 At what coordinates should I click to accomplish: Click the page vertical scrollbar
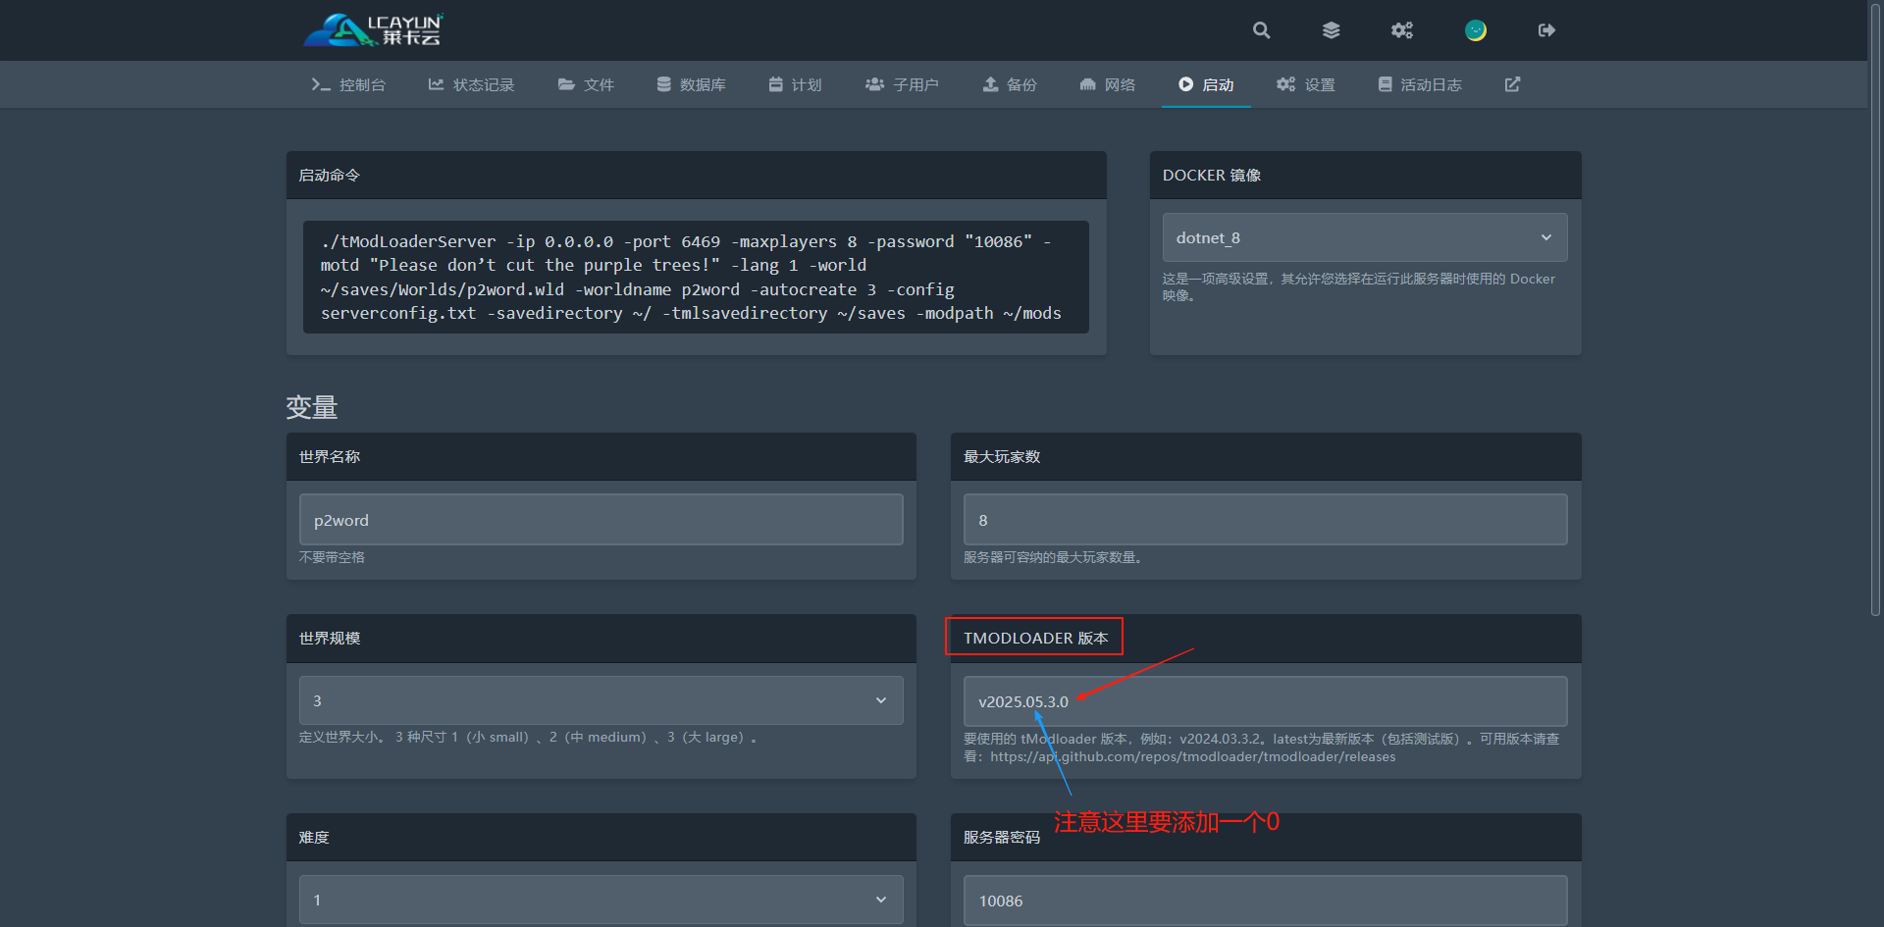1875,309
